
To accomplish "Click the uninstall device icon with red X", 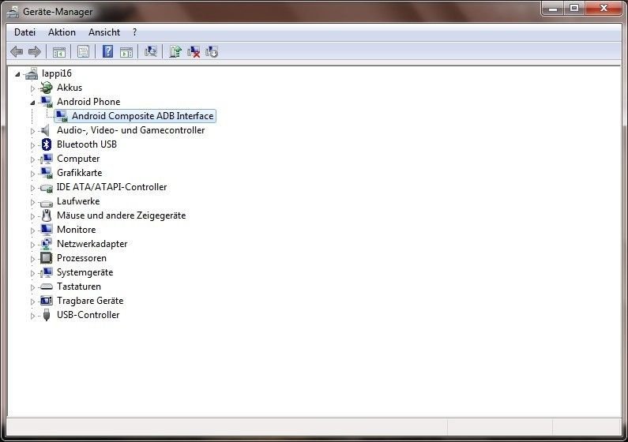I will point(194,51).
